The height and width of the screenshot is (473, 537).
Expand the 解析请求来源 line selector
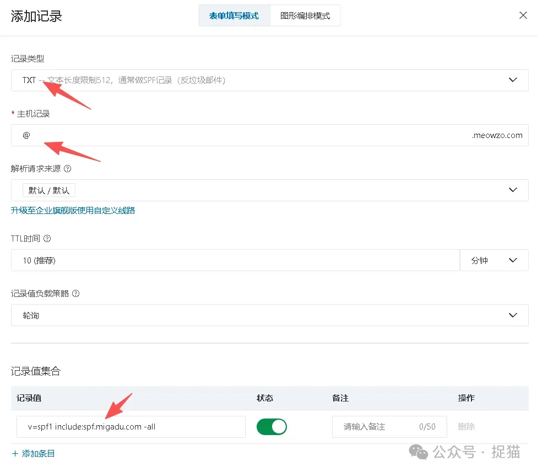513,190
